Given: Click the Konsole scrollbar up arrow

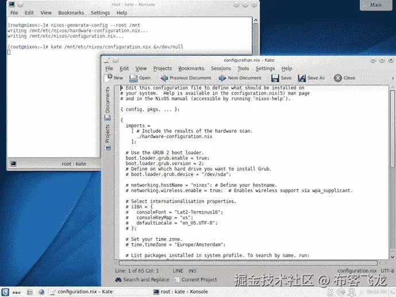Looking at the screenshot, I should (255, 20).
